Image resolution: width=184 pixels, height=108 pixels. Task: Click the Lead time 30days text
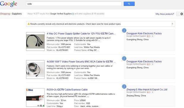pos(55,106)
